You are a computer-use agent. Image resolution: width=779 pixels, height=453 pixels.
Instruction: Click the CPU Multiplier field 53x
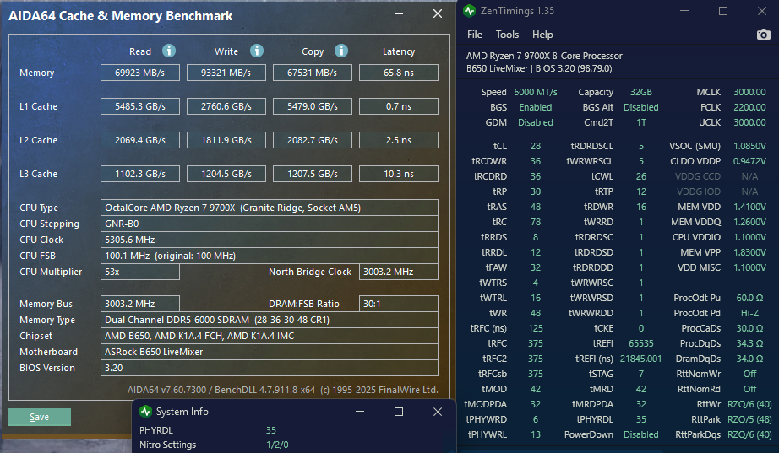140,272
